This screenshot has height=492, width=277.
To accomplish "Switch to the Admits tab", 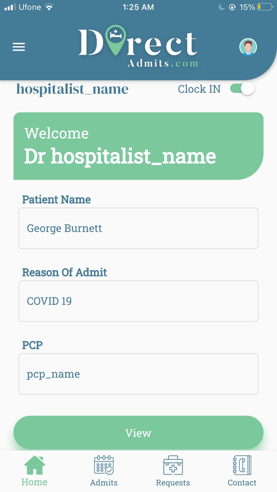I will pyautogui.click(x=103, y=471).
